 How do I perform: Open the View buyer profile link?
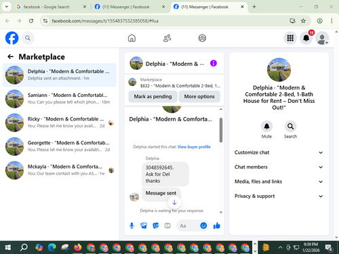point(194,147)
